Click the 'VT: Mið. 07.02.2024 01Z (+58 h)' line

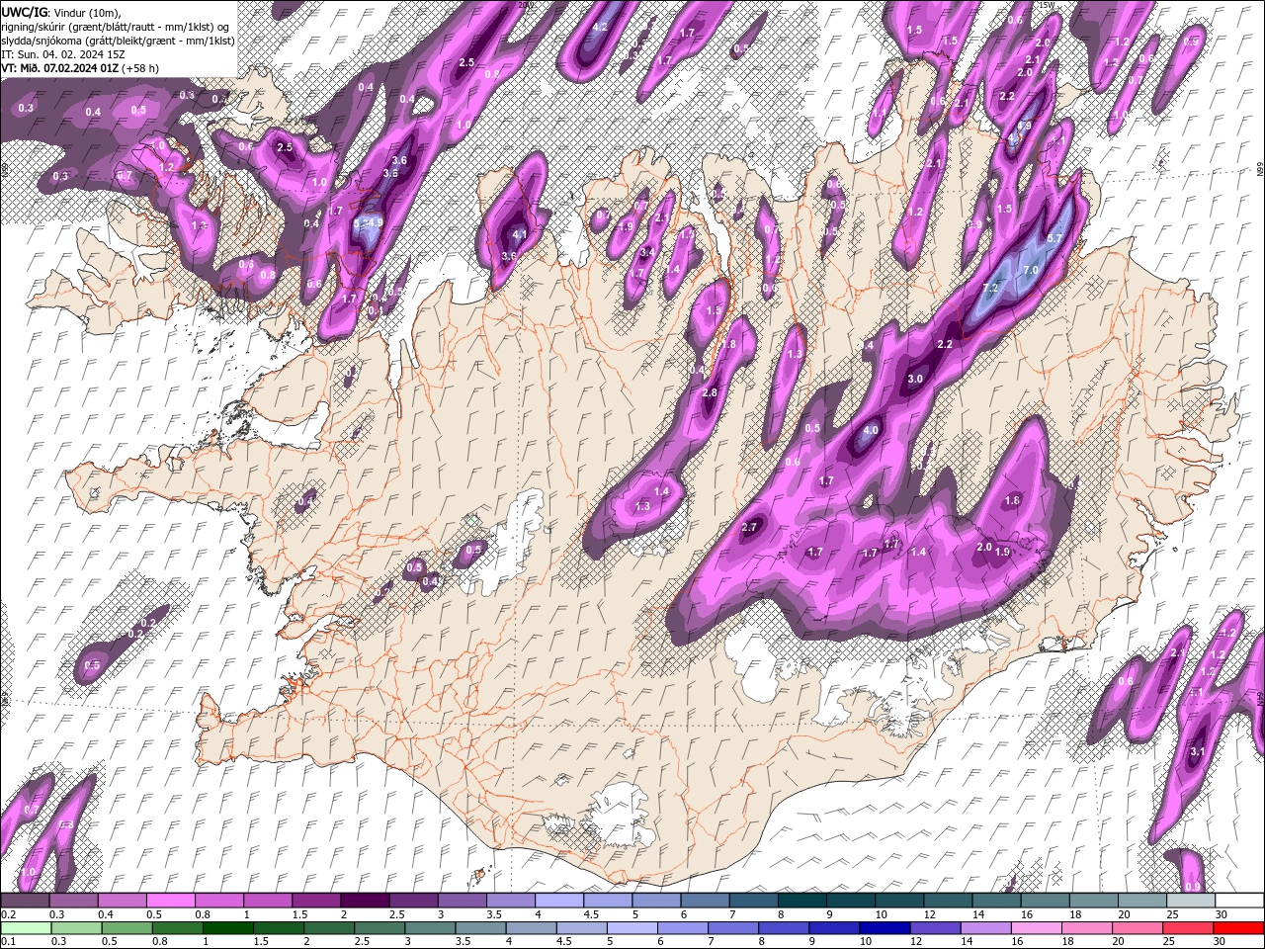[x=80, y=68]
